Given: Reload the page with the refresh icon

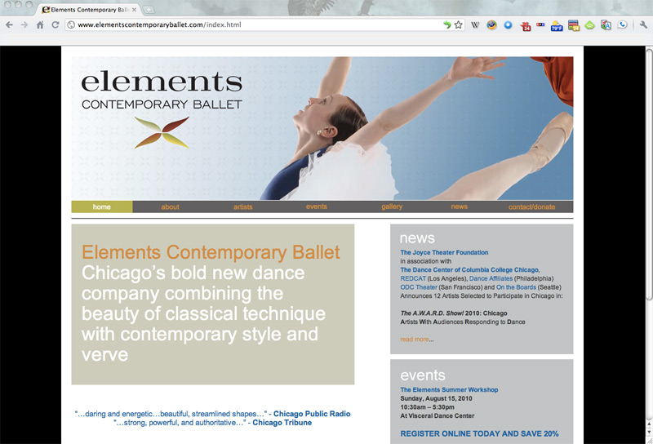Looking at the screenshot, I should point(55,25).
